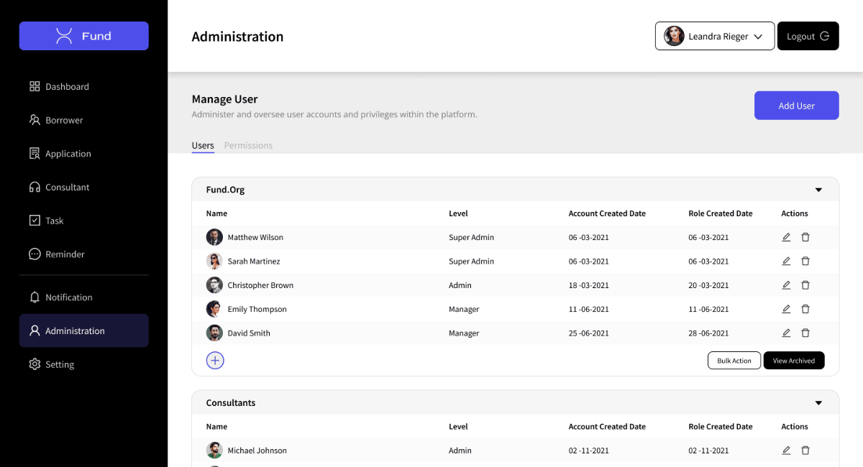
Task: Click the Manage User heading
Action: (224, 99)
